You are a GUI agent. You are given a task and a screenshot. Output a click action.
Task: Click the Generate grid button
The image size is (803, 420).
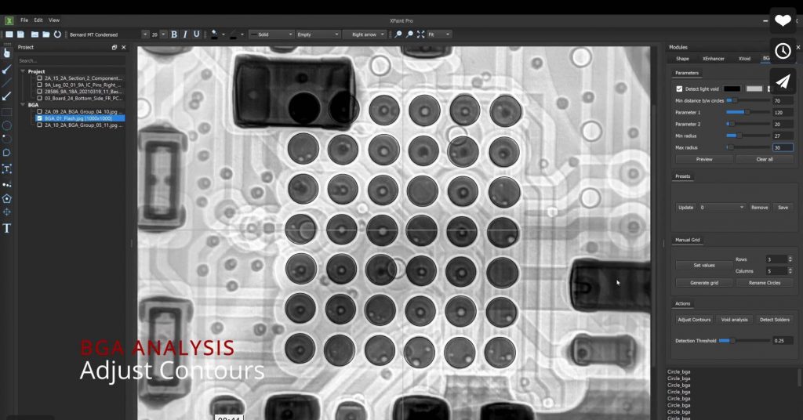[704, 283]
